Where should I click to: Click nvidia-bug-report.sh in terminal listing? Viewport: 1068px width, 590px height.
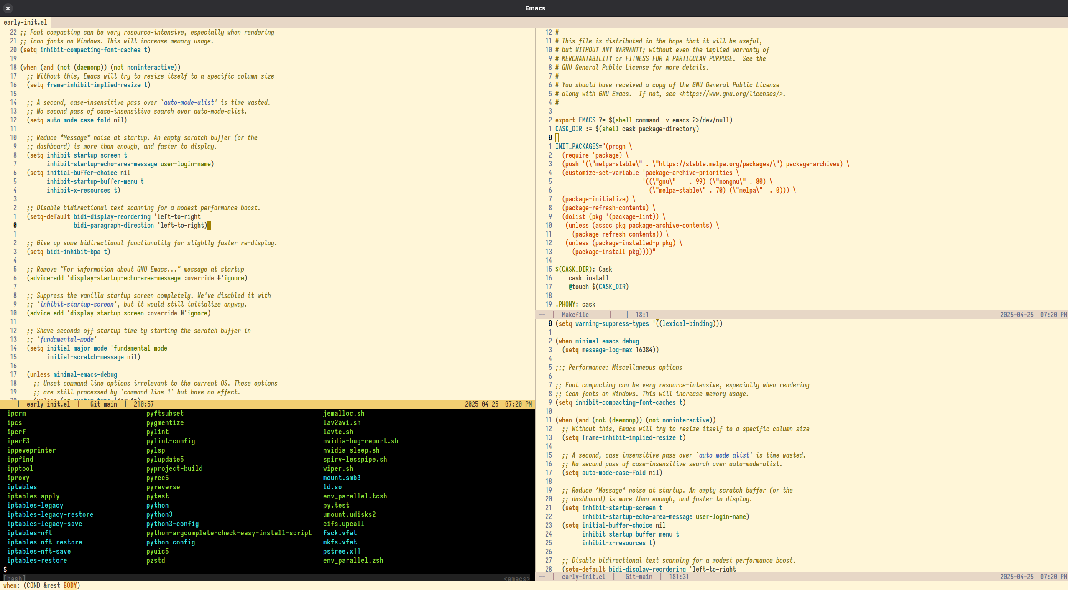360,441
